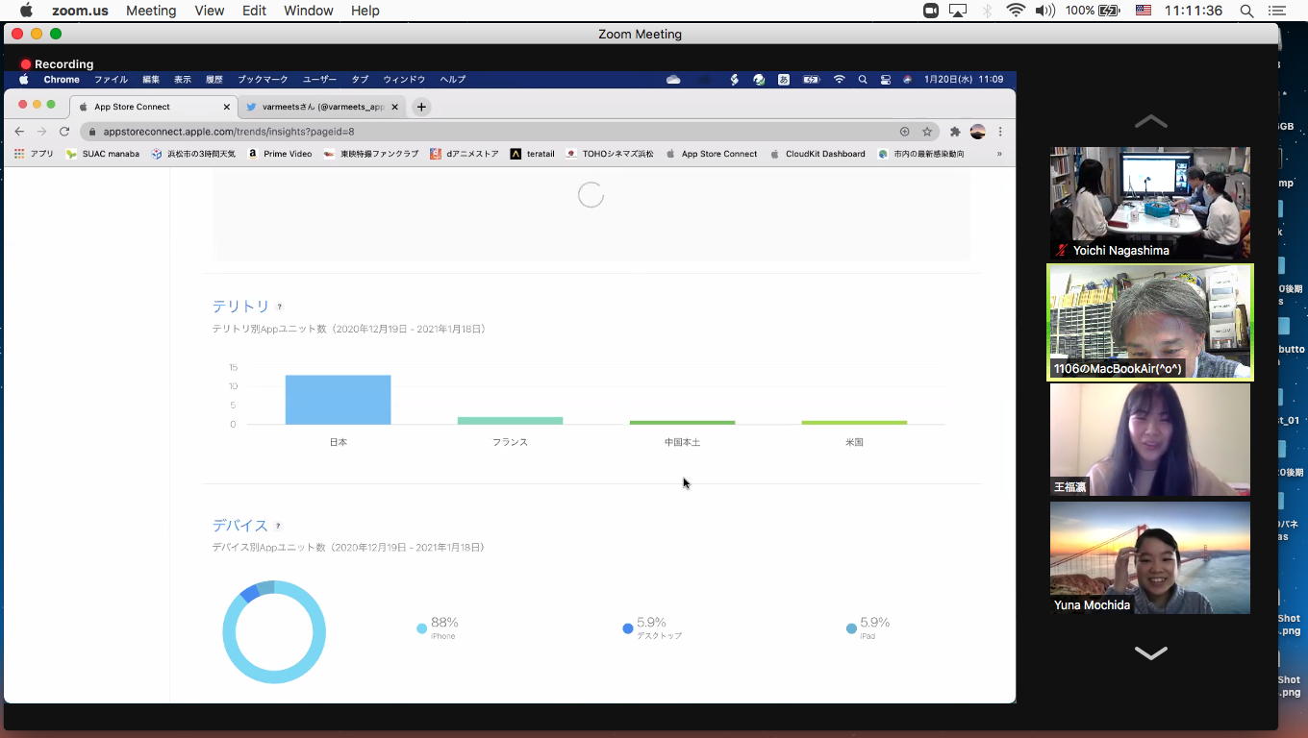Open the host Window menu
Screen dimensions: 1308x738
(309, 11)
